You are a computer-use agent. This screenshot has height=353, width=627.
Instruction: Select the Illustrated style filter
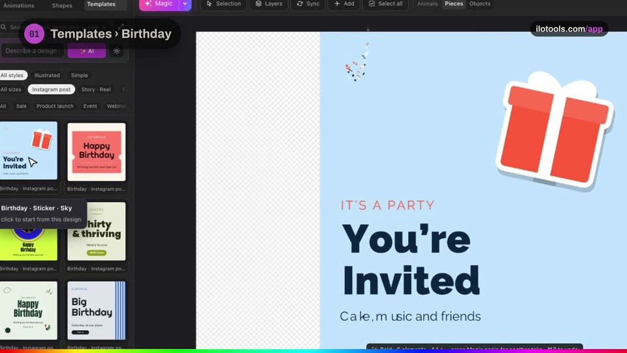click(x=47, y=75)
